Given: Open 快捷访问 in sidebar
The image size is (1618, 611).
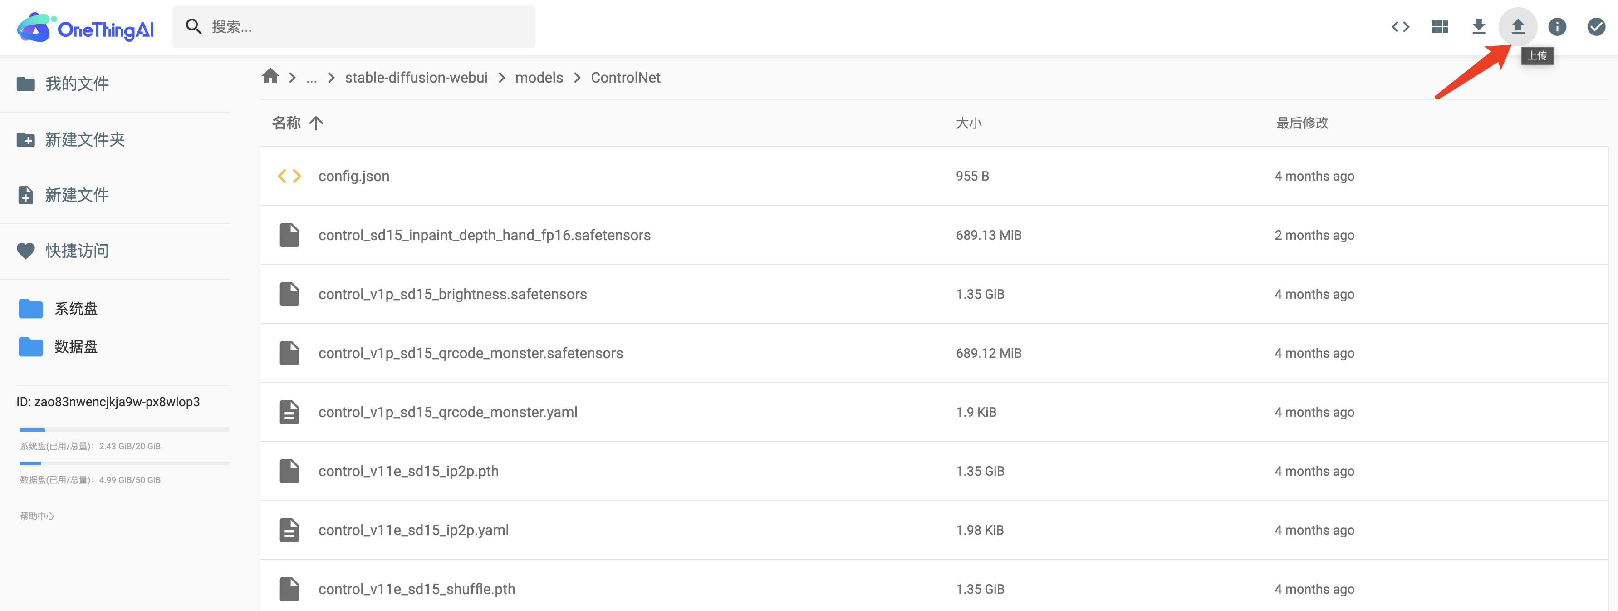Looking at the screenshot, I should tap(77, 251).
